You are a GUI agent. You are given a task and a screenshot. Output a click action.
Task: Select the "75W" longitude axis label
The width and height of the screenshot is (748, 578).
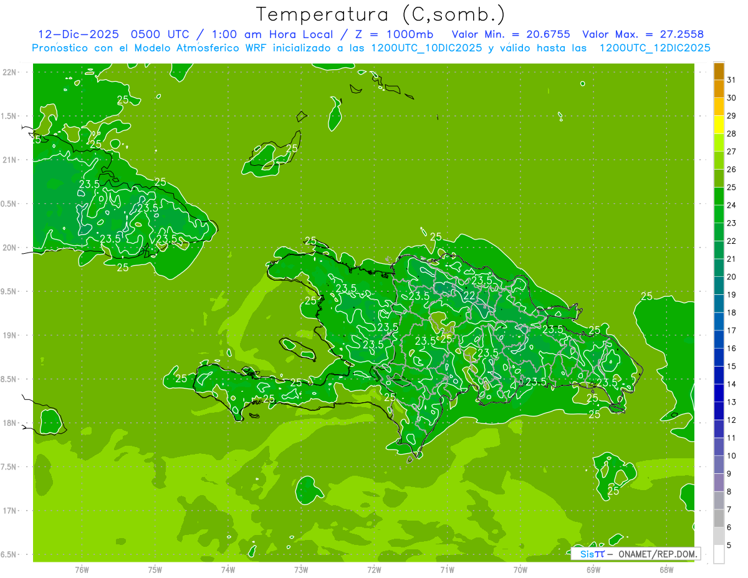155,569
